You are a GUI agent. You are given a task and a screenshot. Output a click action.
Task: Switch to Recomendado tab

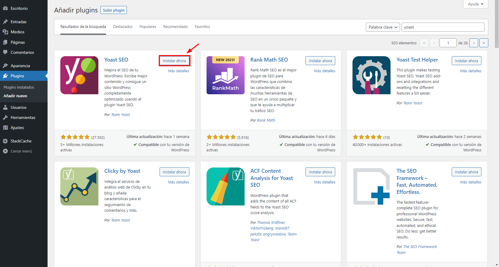point(175,27)
